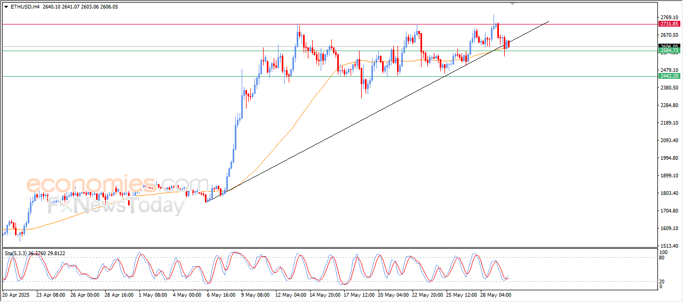The image size is (683, 302).
Task: Click the 2670.10 price axis value
Action: 669,35
